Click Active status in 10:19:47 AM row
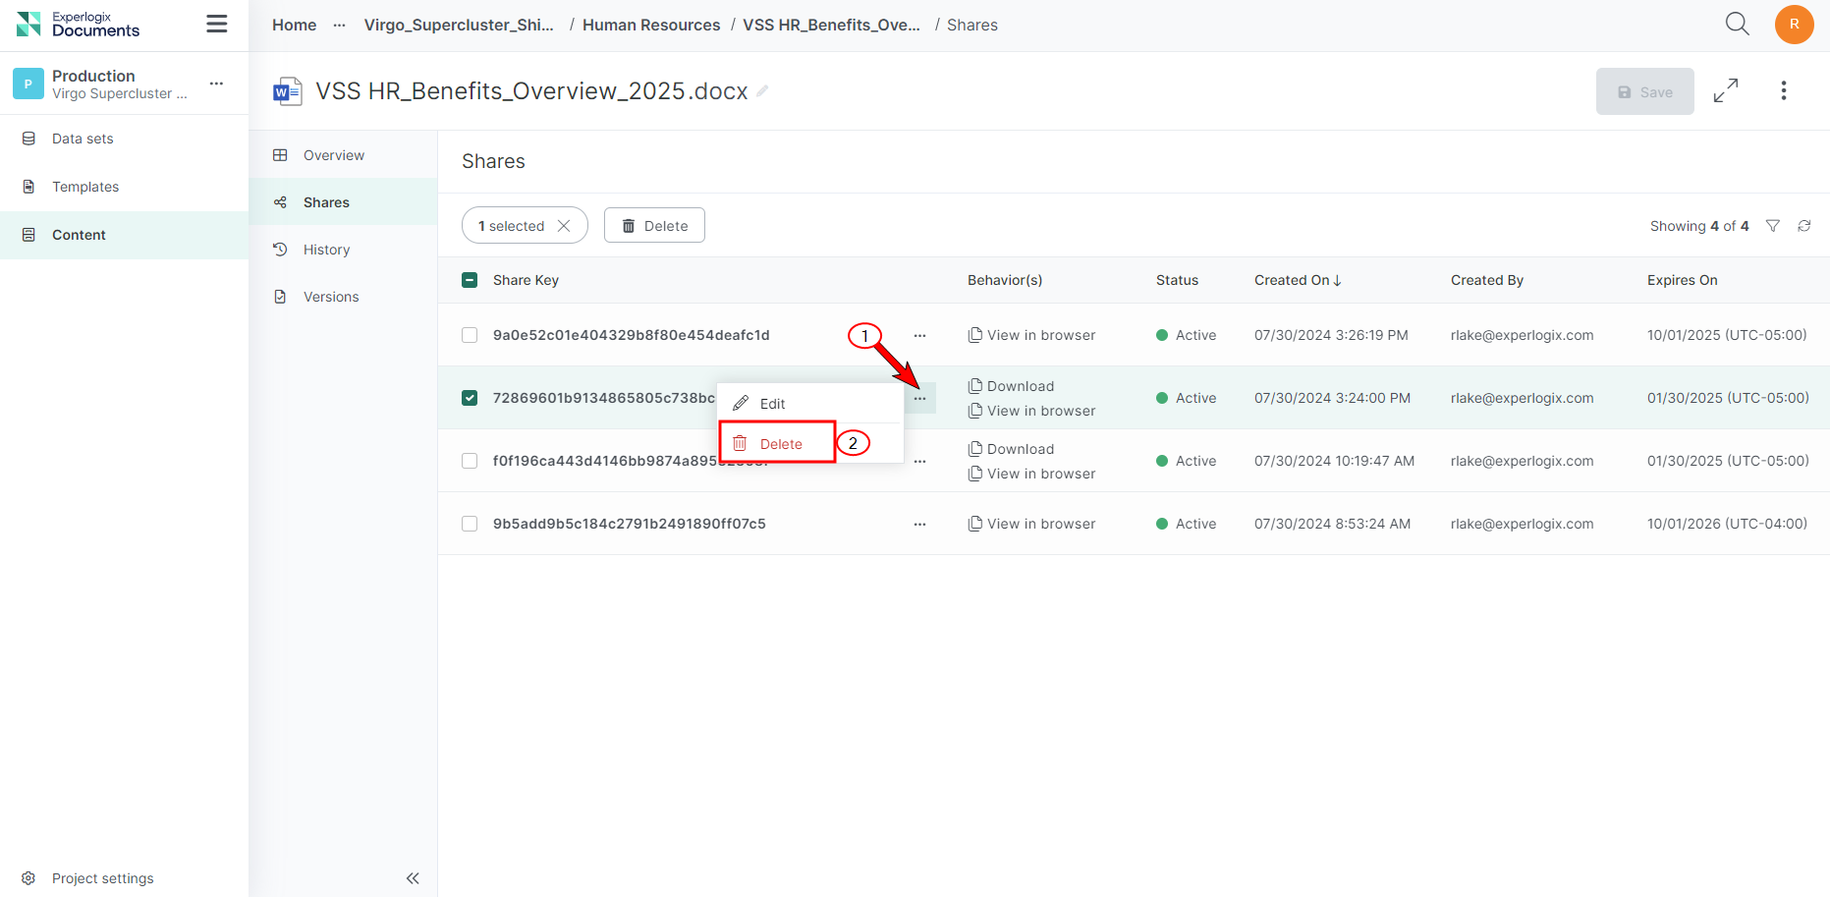The height and width of the screenshot is (897, 1830). click(x=1186, y=461)
